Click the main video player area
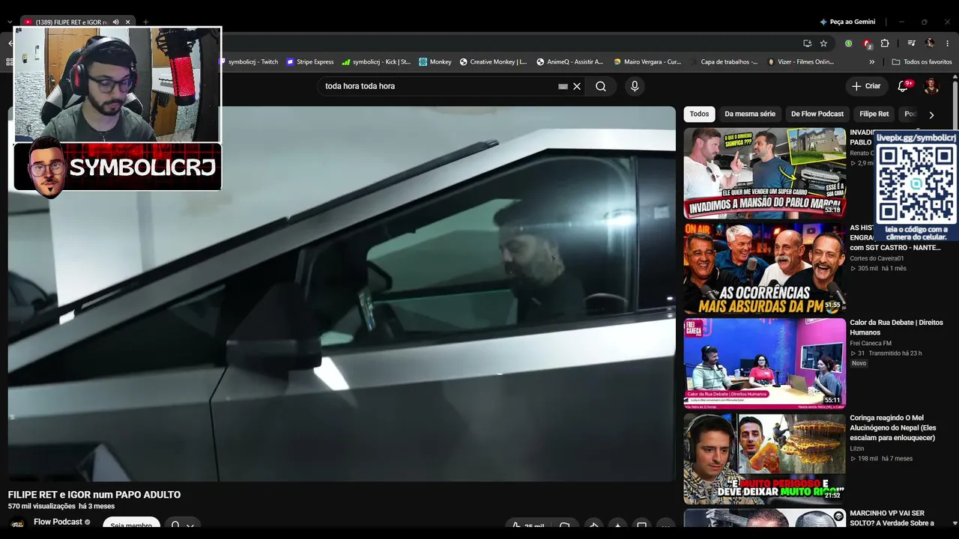 [342, 293]
